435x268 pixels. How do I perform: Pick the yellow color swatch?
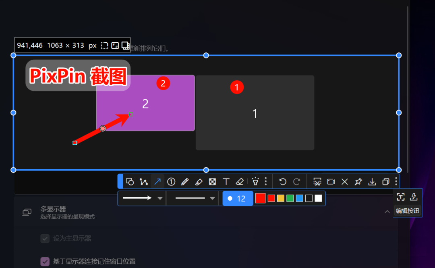point(281,198)
